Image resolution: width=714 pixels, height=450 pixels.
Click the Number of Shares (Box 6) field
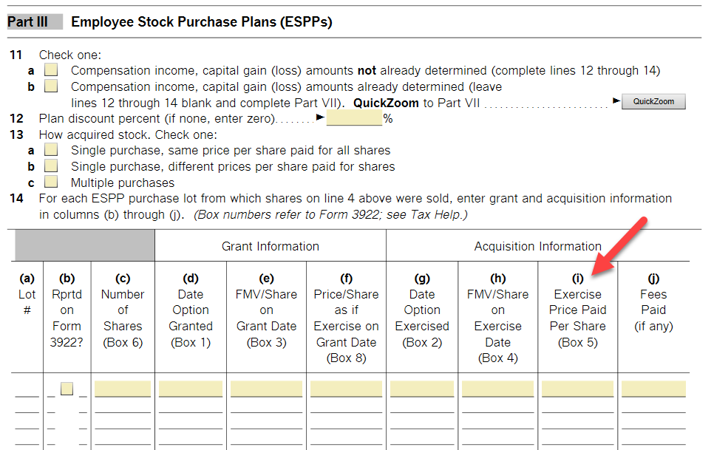pos(123,389)
